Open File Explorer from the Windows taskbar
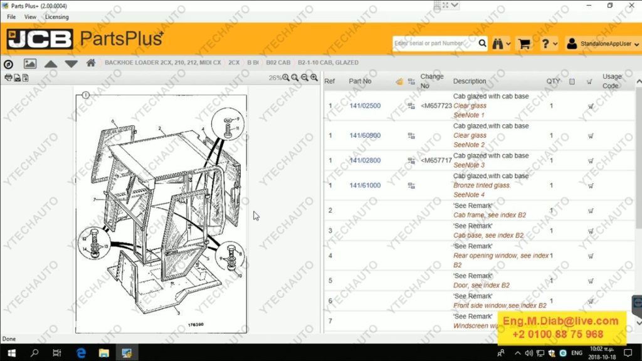642x361 pixels. pyautogui.click(x=103, y=353)
